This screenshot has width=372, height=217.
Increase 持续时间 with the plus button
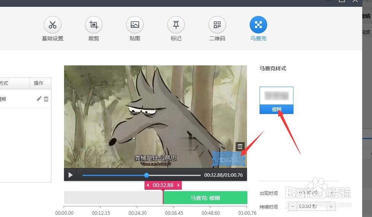pyautogui.click(x=331, y=207)
